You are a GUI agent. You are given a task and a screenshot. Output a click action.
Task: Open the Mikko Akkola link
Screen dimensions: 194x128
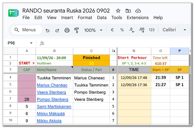pyautogui.click(x=49, y=121)
